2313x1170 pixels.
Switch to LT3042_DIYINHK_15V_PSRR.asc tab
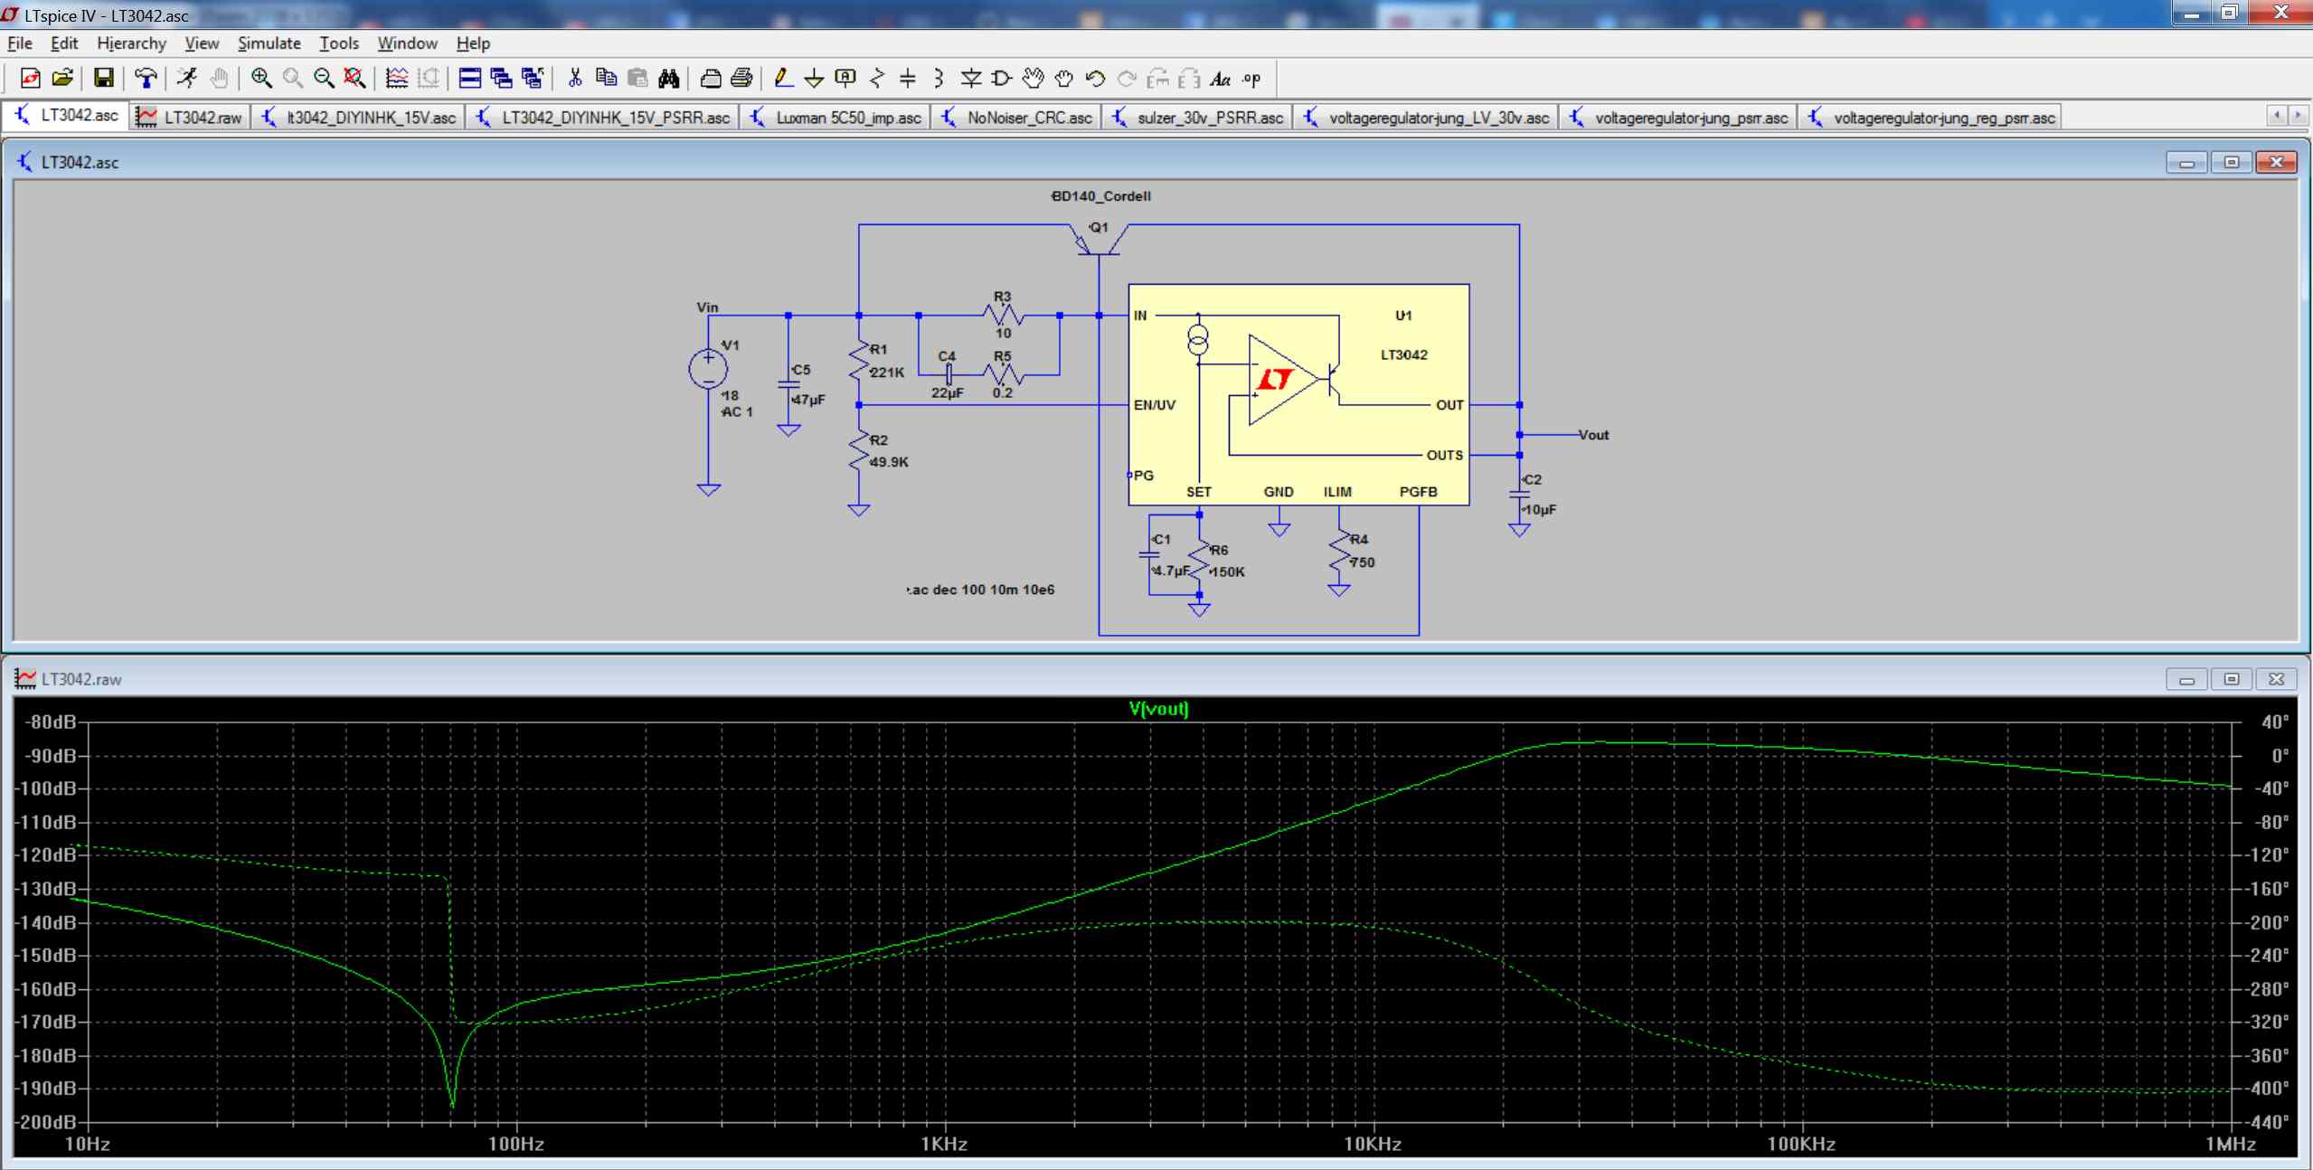(x=603, y=118)
